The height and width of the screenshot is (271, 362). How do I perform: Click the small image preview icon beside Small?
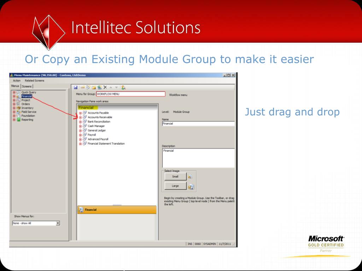coord(190,177)
